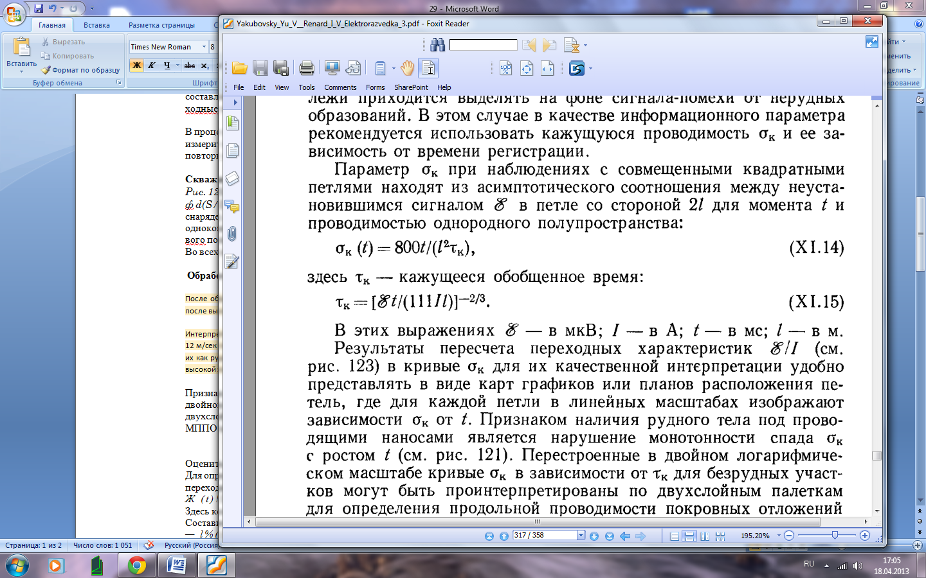Click Foxit zoom in plus button

point(864,536)
